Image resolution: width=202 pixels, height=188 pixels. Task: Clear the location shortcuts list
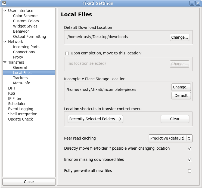(175, 119)
